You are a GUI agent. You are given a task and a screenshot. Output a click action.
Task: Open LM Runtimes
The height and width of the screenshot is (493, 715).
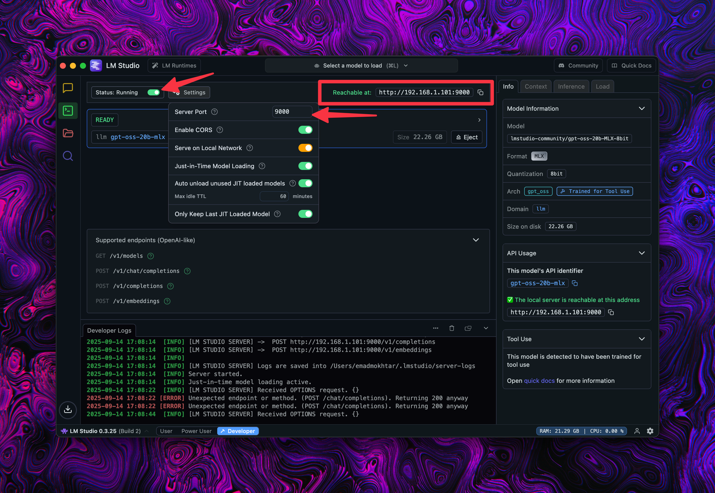[x=174, y=66]
